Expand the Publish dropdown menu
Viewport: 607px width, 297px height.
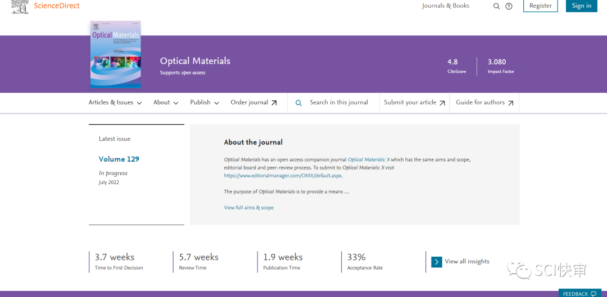(x=205, y=103)
